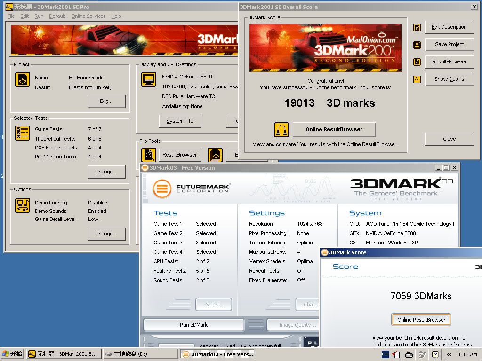The image size is (482, 361).
Task: Click Change... under Selected Tests
Action: [x=106, y=172]
